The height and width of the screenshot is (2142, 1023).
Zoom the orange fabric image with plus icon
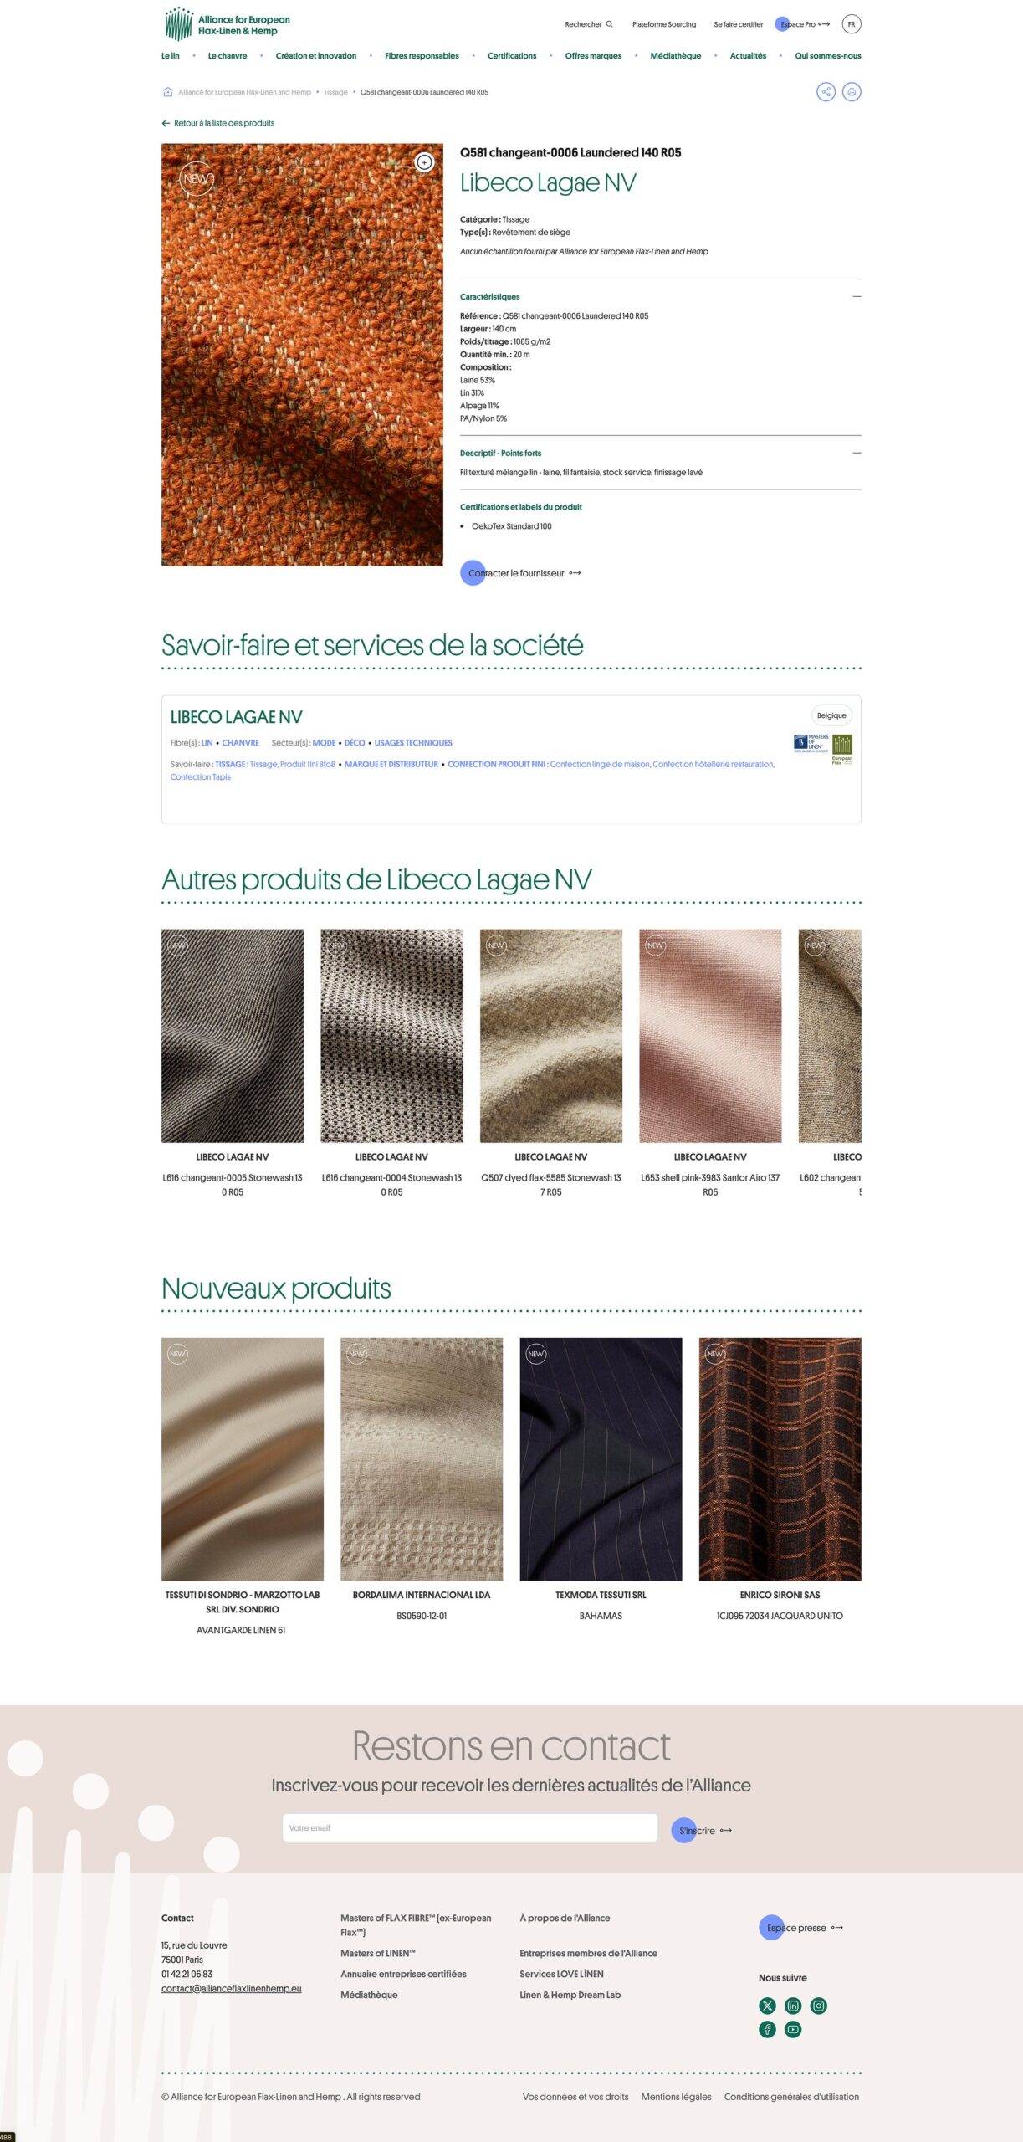(x=425, y=162)
